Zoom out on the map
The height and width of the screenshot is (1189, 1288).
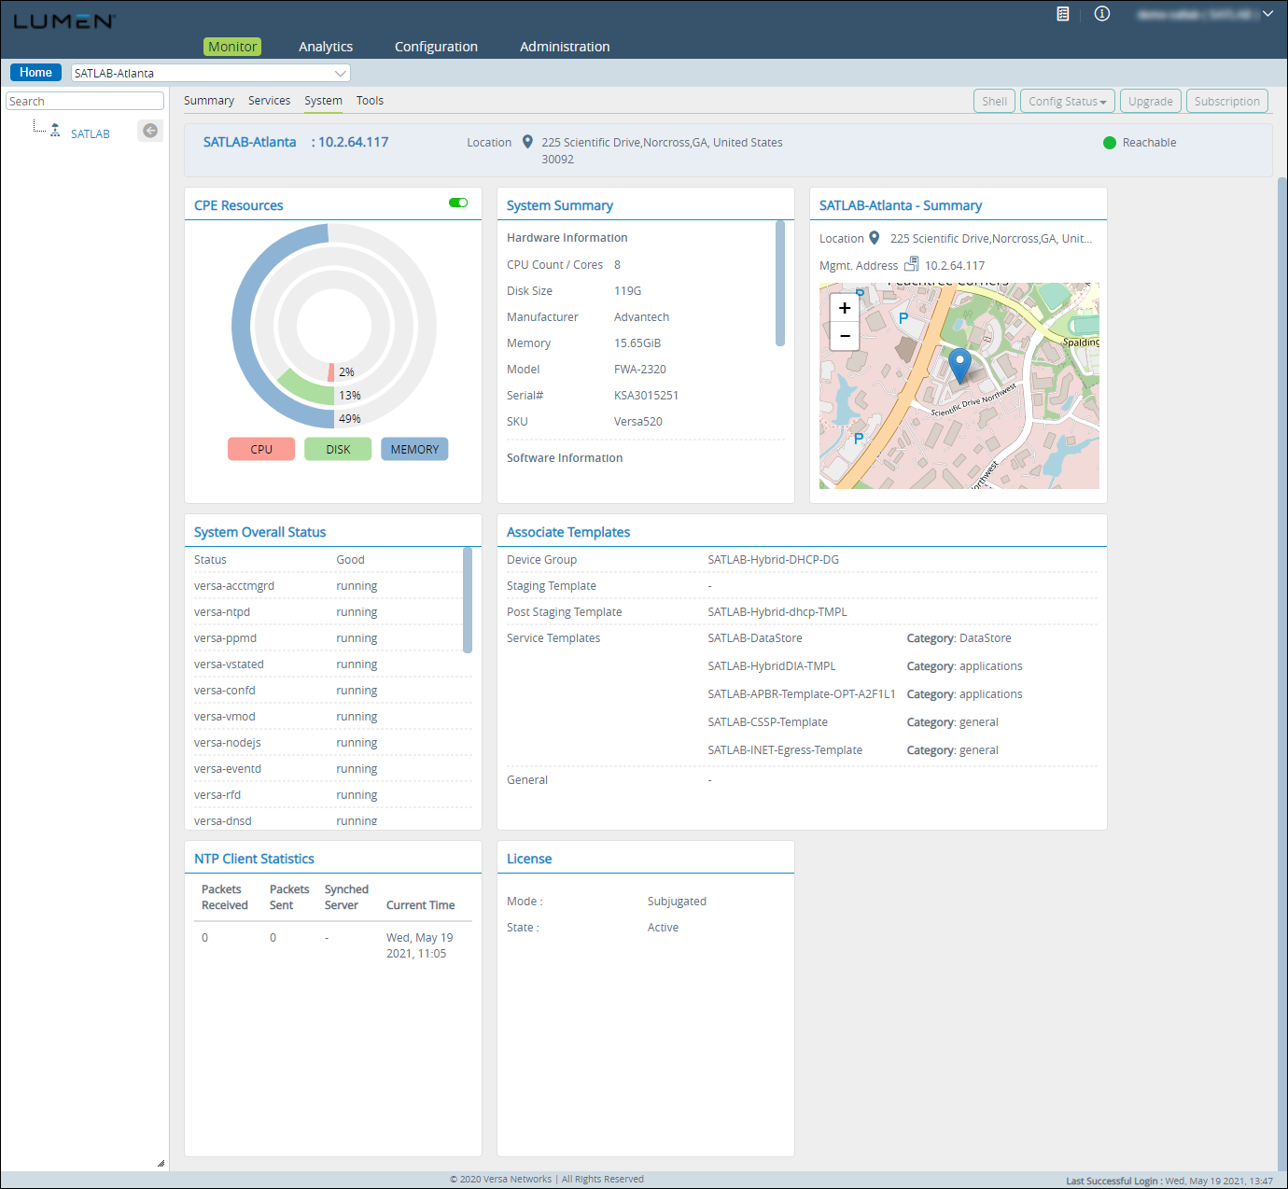[845, 336]
